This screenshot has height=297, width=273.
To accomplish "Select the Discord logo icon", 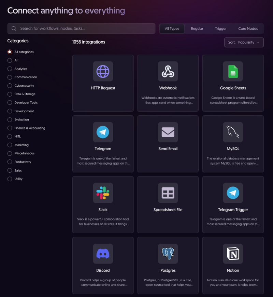I will 103,254.
